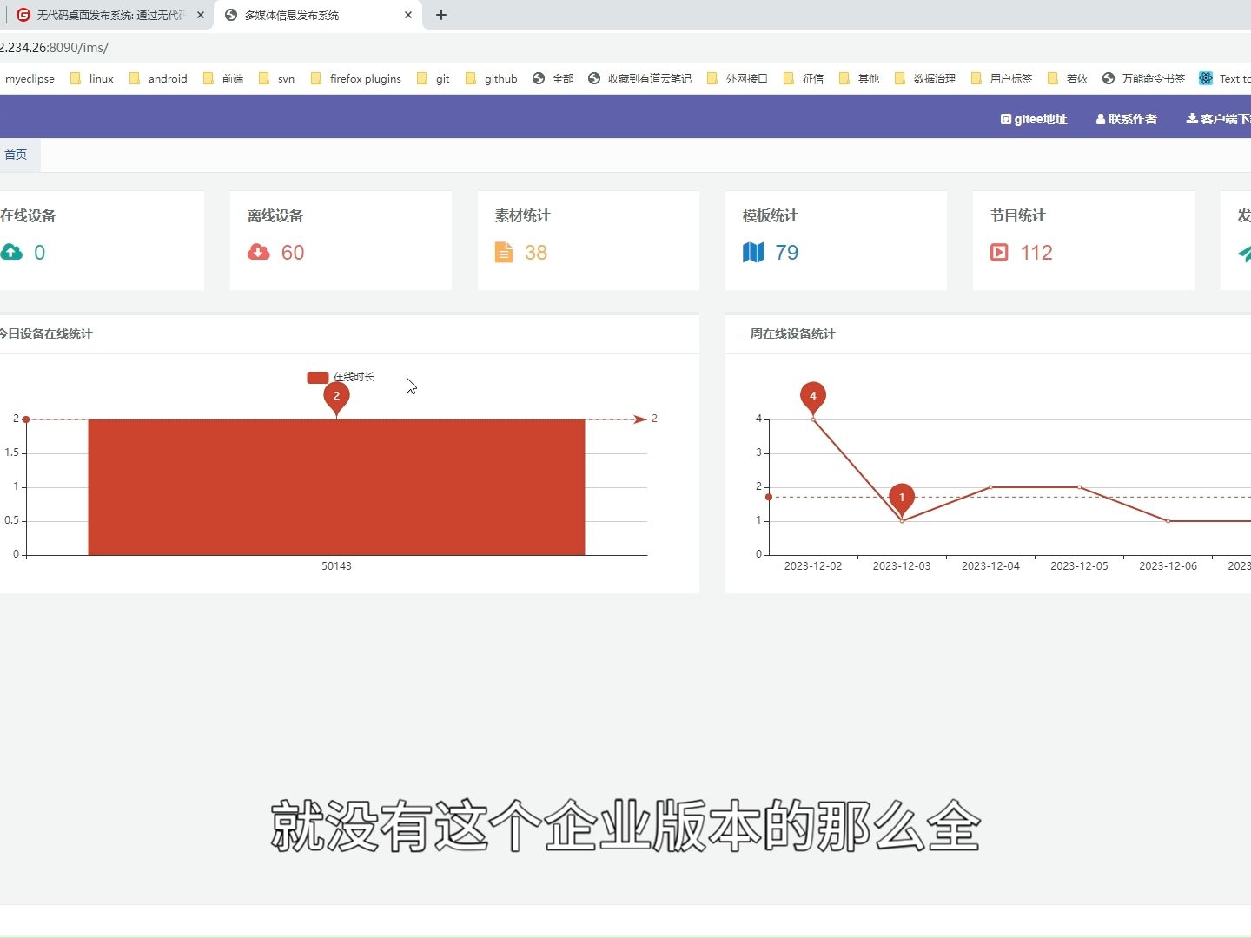This screenshot has width=1251, height=938.
Task: Open the 其他 bookmark folder
Action: (859, 78)
